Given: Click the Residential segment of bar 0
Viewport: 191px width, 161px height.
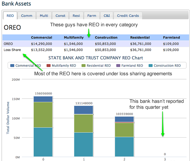Looking at the screenshot, I should pyautogui.click(x=43, y=115).
